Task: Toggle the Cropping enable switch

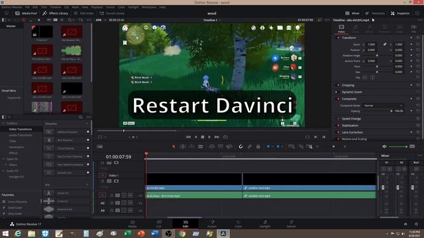Action: click(338, 85)
